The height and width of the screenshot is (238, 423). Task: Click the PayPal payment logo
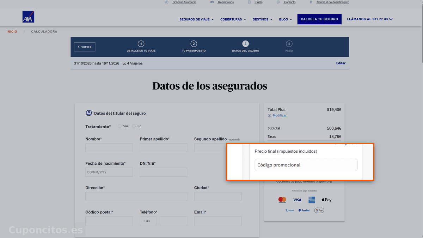point(304,210)
